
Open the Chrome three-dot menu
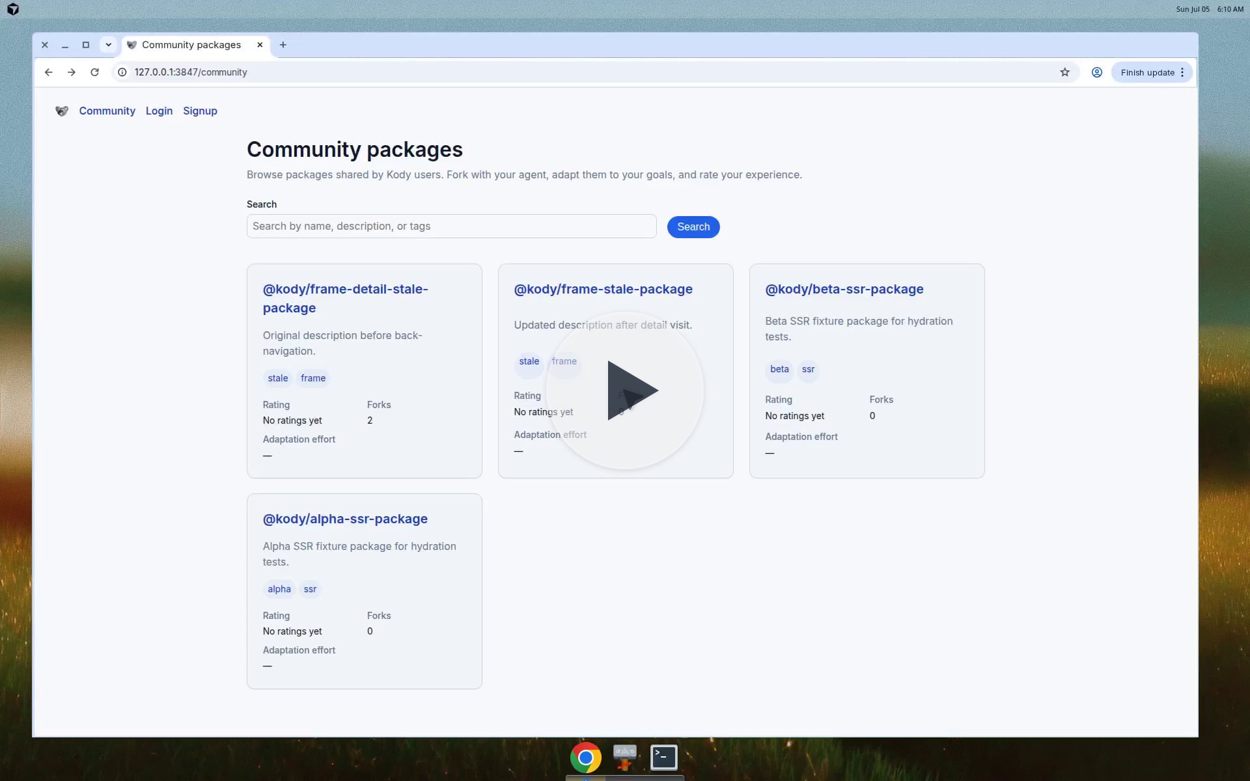[1182, 72]
